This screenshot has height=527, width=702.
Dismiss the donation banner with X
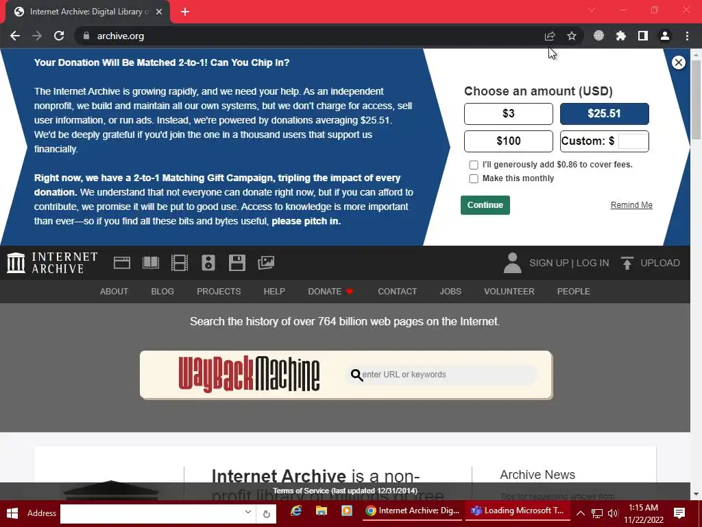coord(679,62)
